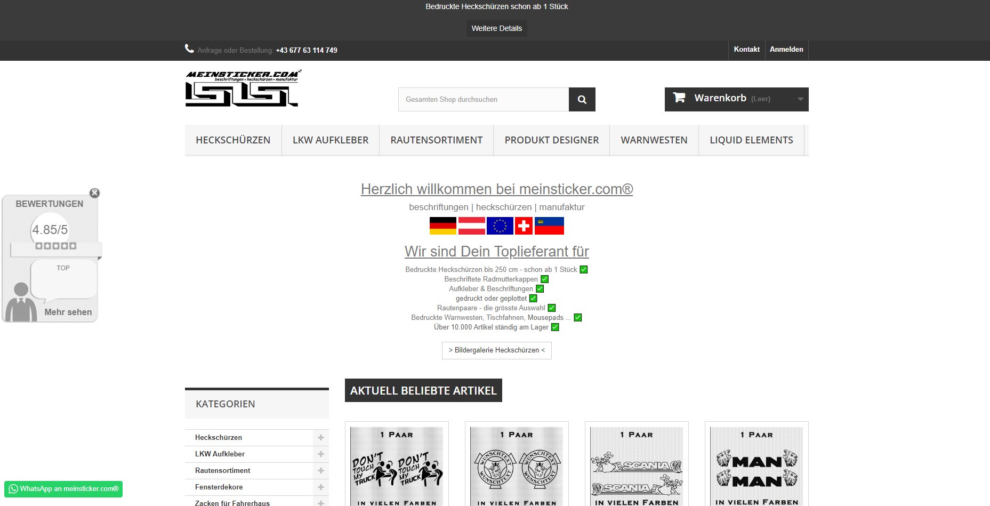990x506 pixels.
Task: Click the shopping cart icon
Action: [x=679, y=98]
